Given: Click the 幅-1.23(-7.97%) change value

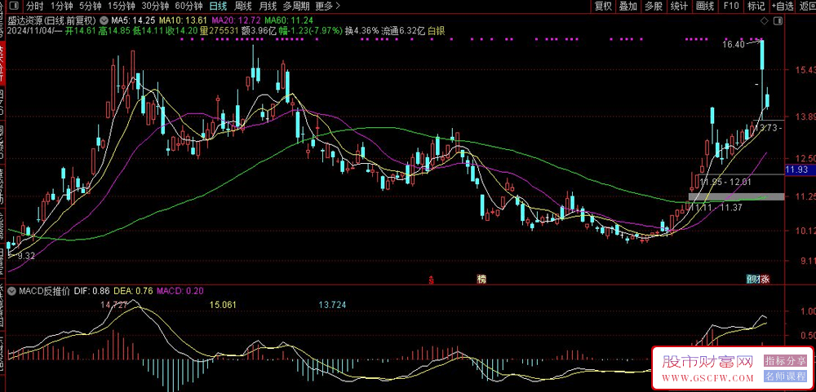Looking at the screenshot, I should 310,31.
